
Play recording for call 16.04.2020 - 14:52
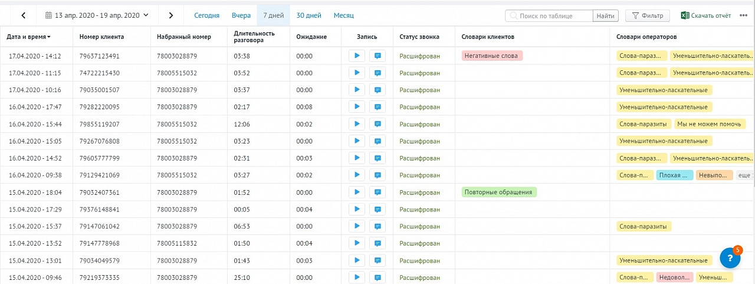pos(356,158)
